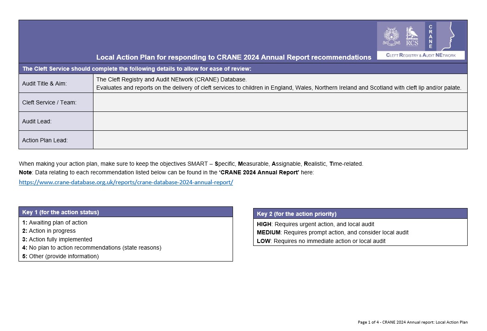This screenshot has width=487, height=331.
Task: Click the empty Action Plan Lead field
Action: pos(280,140)
